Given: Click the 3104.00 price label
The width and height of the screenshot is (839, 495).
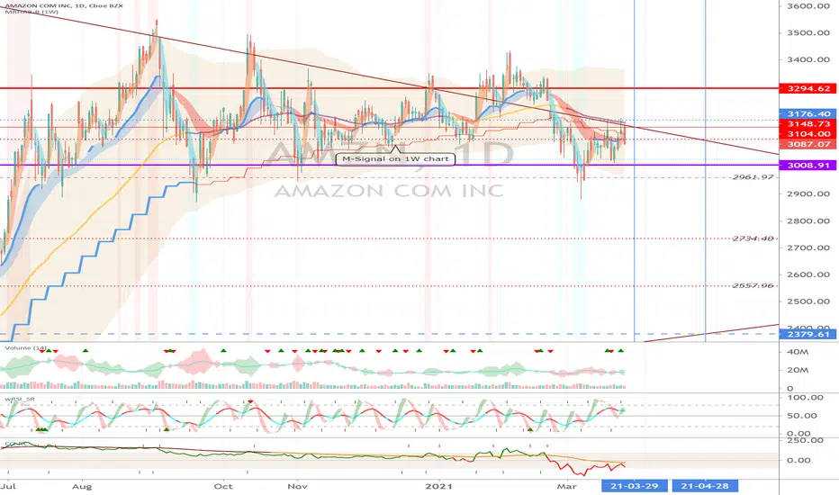Looking at the screenshot, I should (x=808, y=134).
